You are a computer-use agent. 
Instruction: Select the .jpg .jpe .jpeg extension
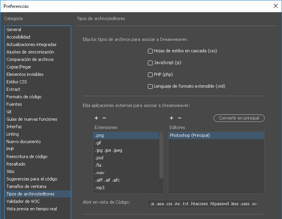point(126,150)
